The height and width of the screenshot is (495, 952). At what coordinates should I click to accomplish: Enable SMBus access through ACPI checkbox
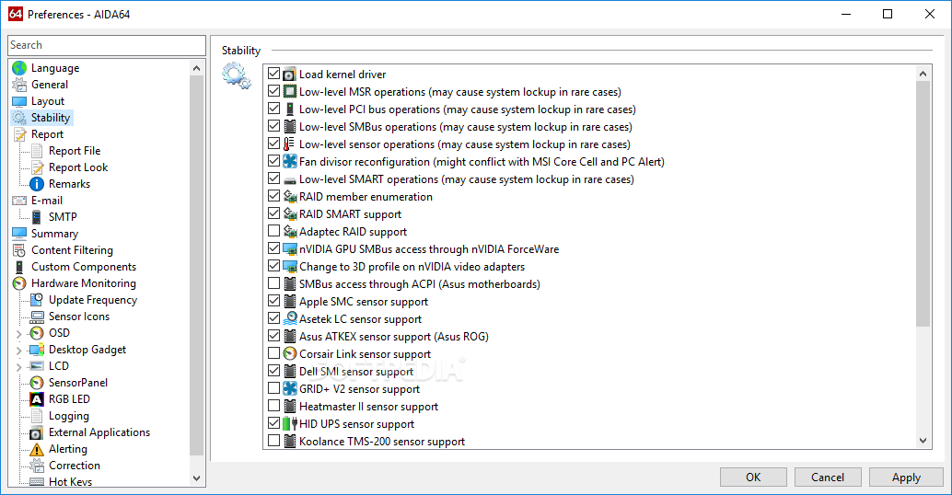tap(273, 283)
